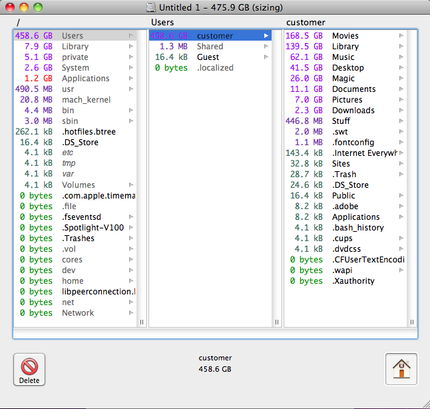Image resolution: width=430 pixels, height=409 pixels.
Task: Click the customer column resize handle
Action: tap(412, 322)
